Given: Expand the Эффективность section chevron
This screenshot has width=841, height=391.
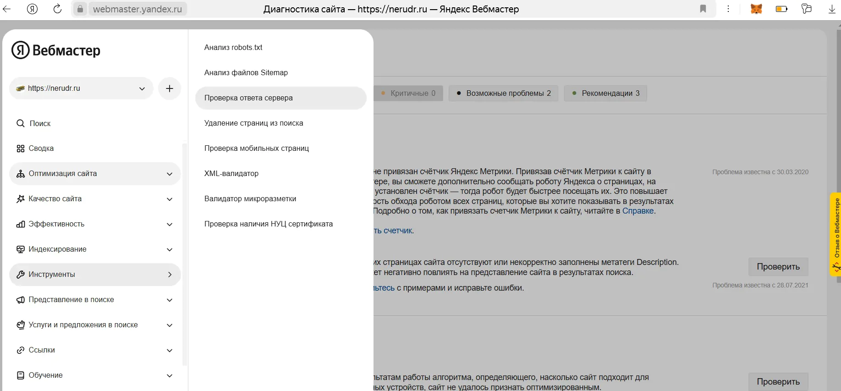Looking at the screenshot, I should click(x=170, y=224).
